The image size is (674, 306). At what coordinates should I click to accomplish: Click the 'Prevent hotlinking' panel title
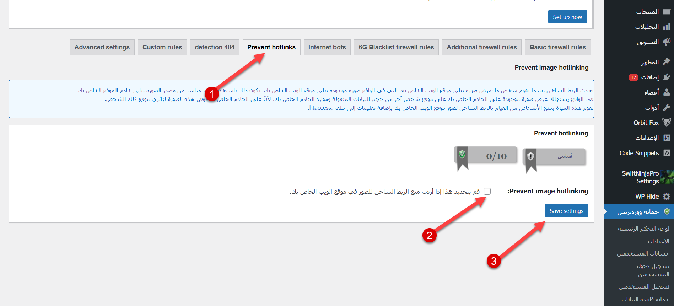point(561,133)
